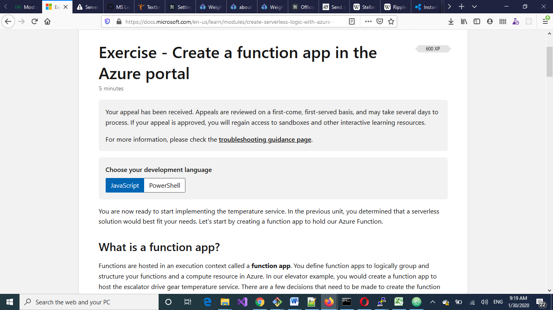Close the active Exercise tab
The width and height of the screenshot is (553, 310).
tap(66, 7)
